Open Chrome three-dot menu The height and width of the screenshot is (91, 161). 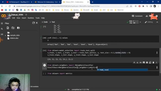[158, 6]
